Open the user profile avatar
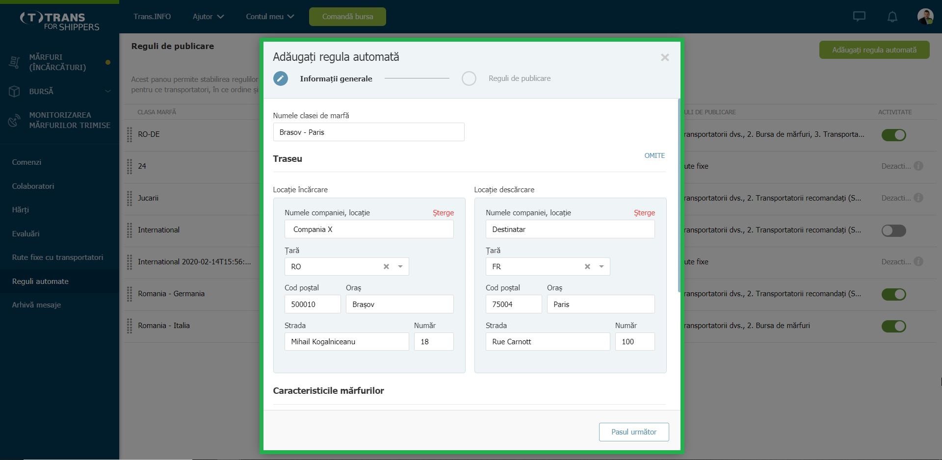 (925, 17)
